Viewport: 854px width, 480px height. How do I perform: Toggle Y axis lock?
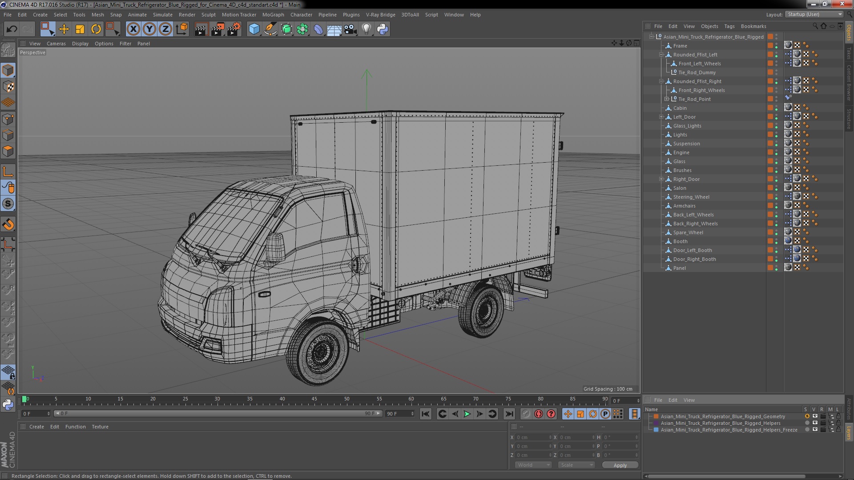tap(149, 29)
